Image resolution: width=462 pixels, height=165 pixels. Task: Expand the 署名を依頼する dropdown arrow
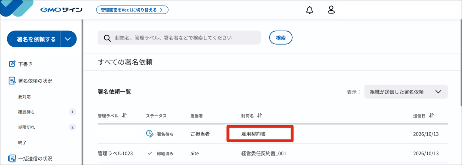point(68,39)
